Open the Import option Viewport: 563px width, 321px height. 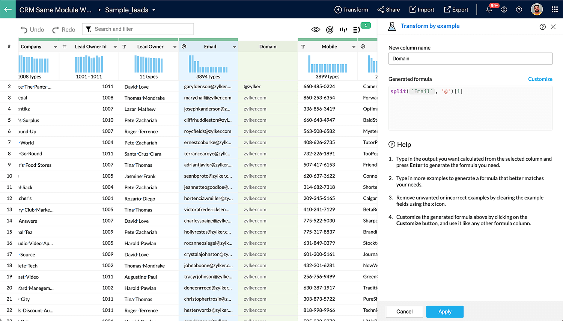pyautogui.click(x=421, y=10)
